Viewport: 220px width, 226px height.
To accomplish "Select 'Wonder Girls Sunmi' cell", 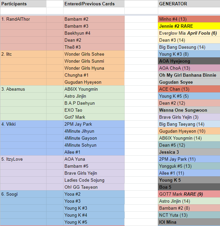I will pos(94,61).
